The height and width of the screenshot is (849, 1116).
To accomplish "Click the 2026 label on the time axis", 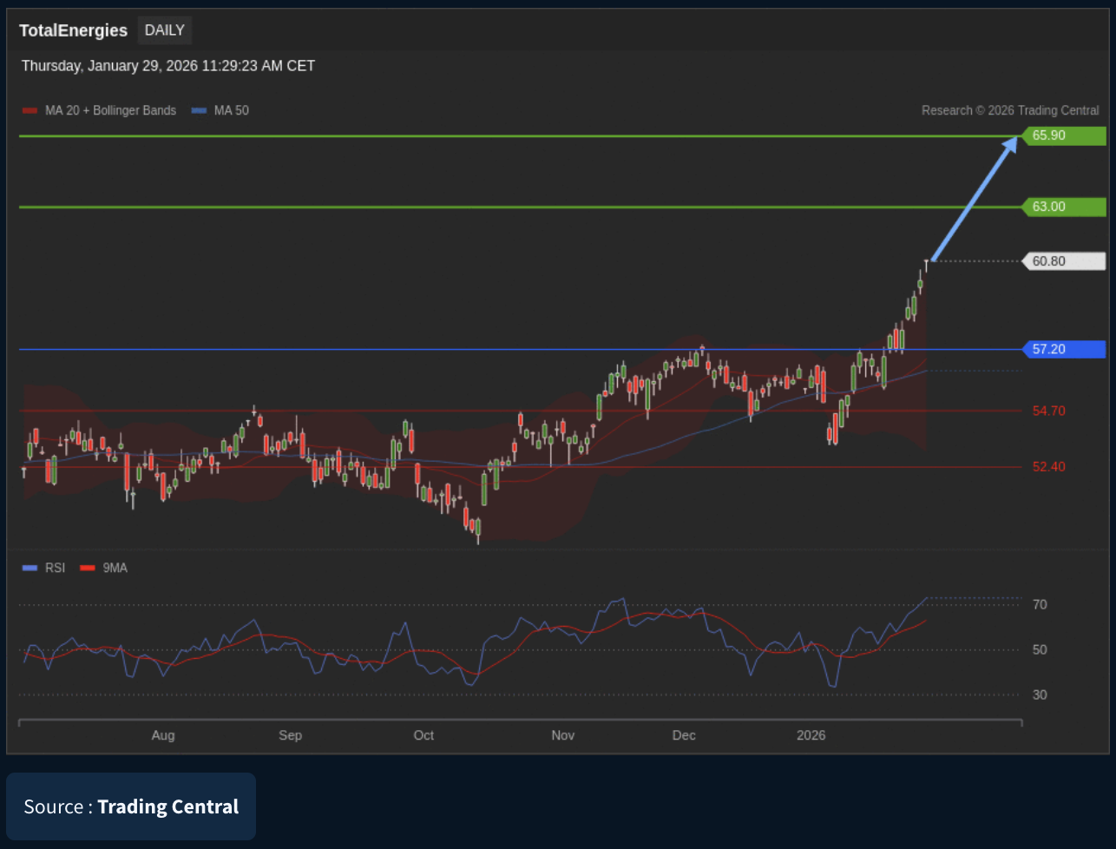I will click(x=811, y=735).
